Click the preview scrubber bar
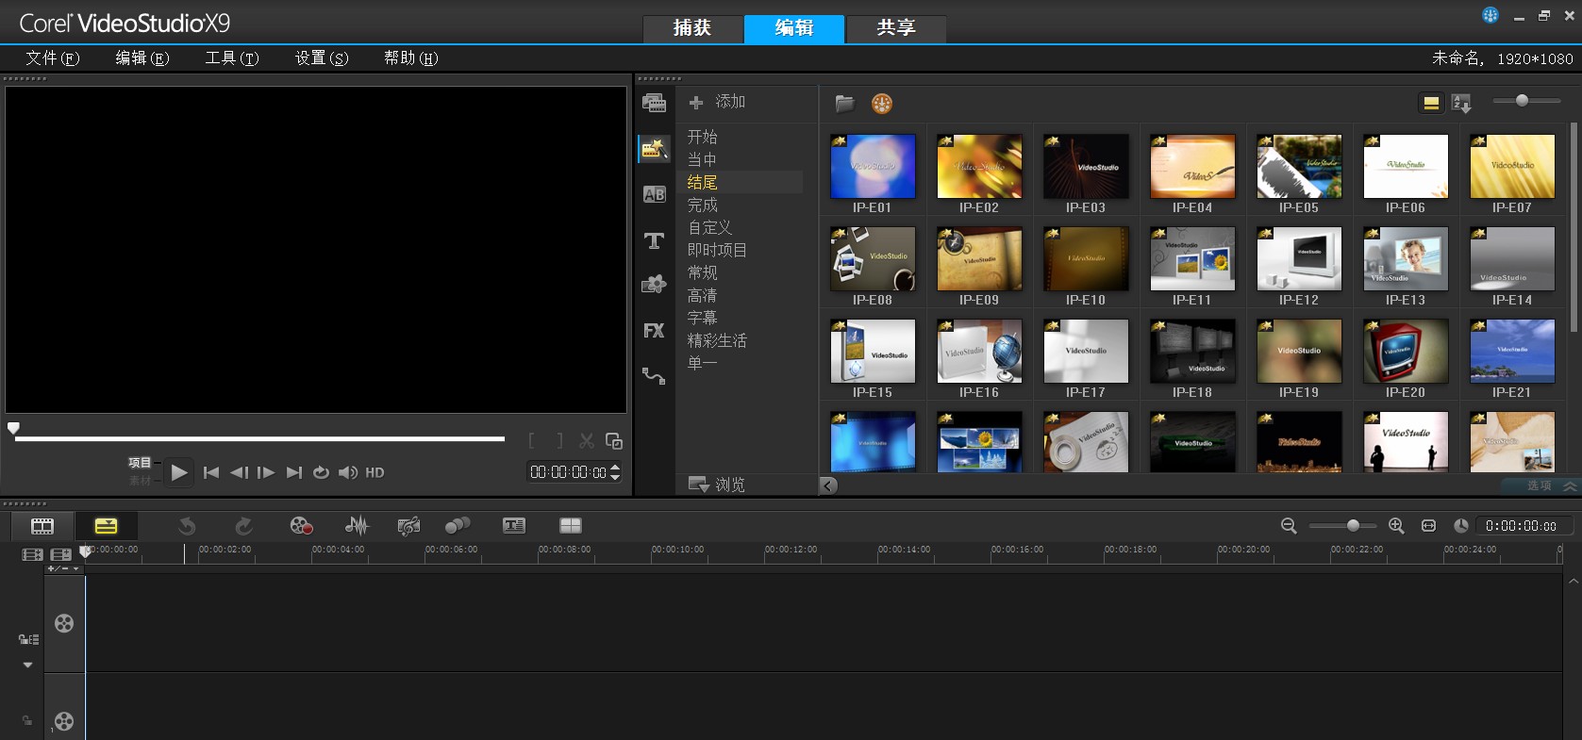This screenshot has height=740, width=1582. (260, 438)
